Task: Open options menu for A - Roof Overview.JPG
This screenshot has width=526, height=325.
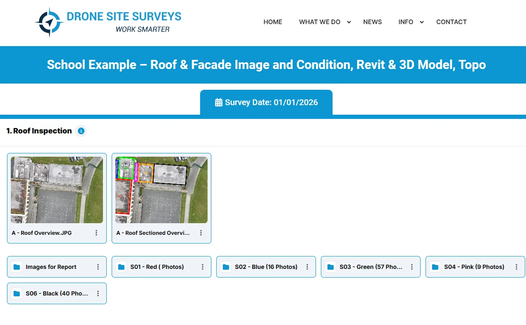Action: point(96,233)
